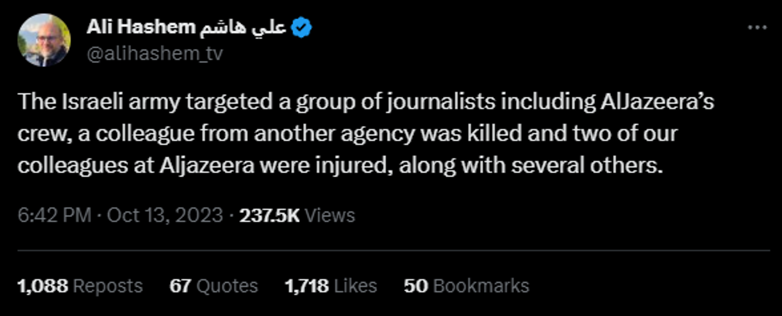Click "AlJazeera's" in the first line

[x=657, y=102]
